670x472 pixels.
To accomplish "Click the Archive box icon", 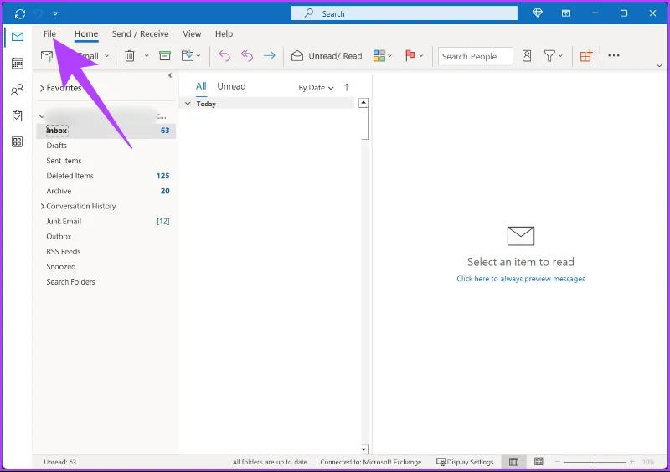I will tap(165, 56).
